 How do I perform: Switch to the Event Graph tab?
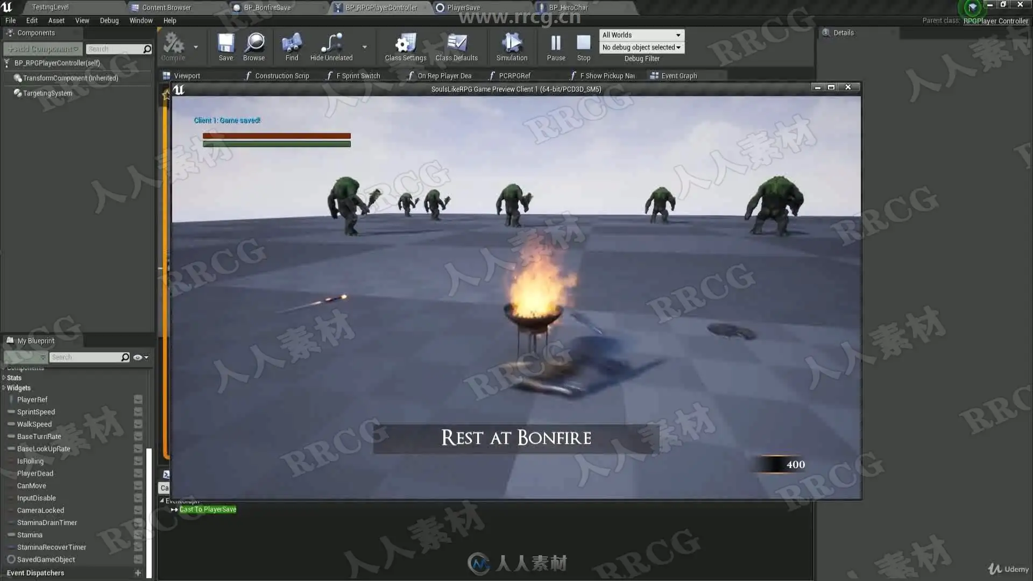(x=678, y=76)
